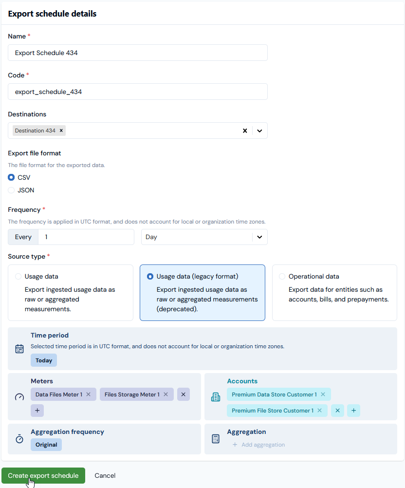Image resolution: width=405 pixels, height=488 pixels.
Task: Clear all selected meters
Action: tap(184, 394)
